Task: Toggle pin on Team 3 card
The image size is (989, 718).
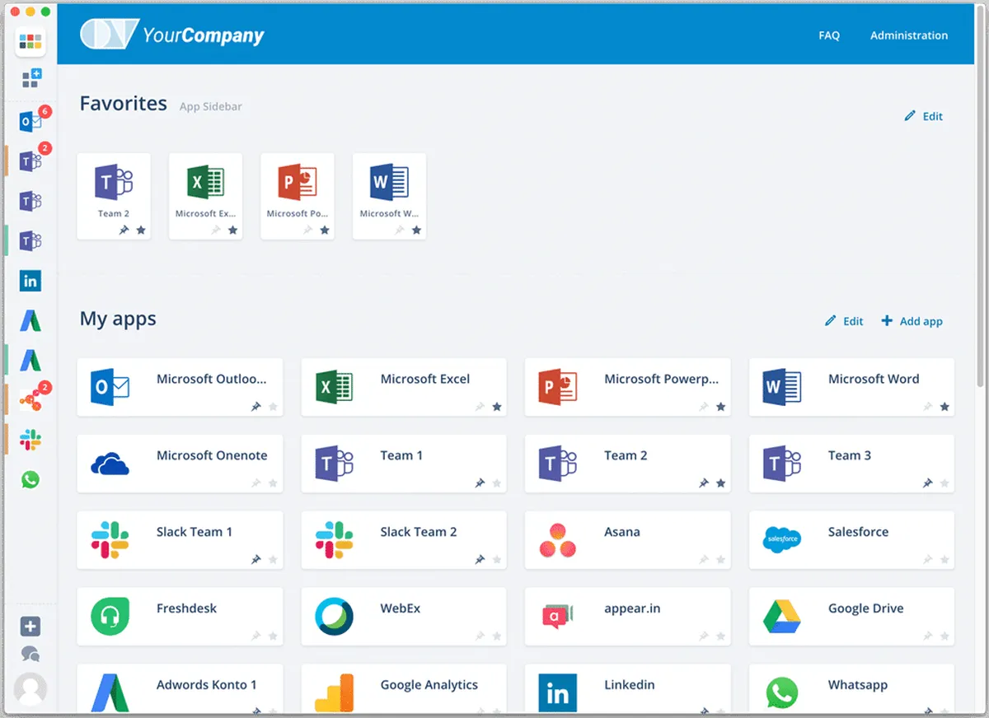Action: click(928, 483)
